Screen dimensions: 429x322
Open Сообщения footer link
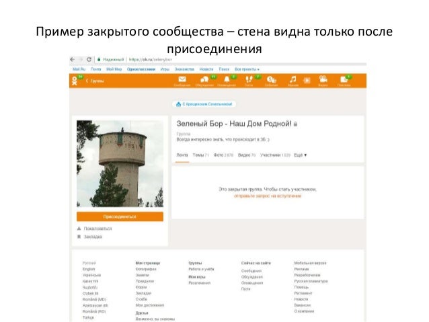[x=251, y=271]
